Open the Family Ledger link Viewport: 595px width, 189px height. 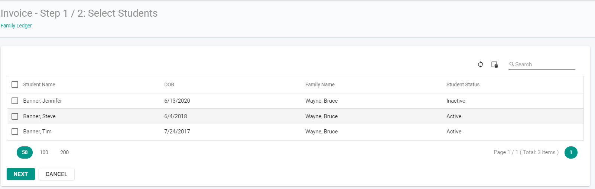16,26
